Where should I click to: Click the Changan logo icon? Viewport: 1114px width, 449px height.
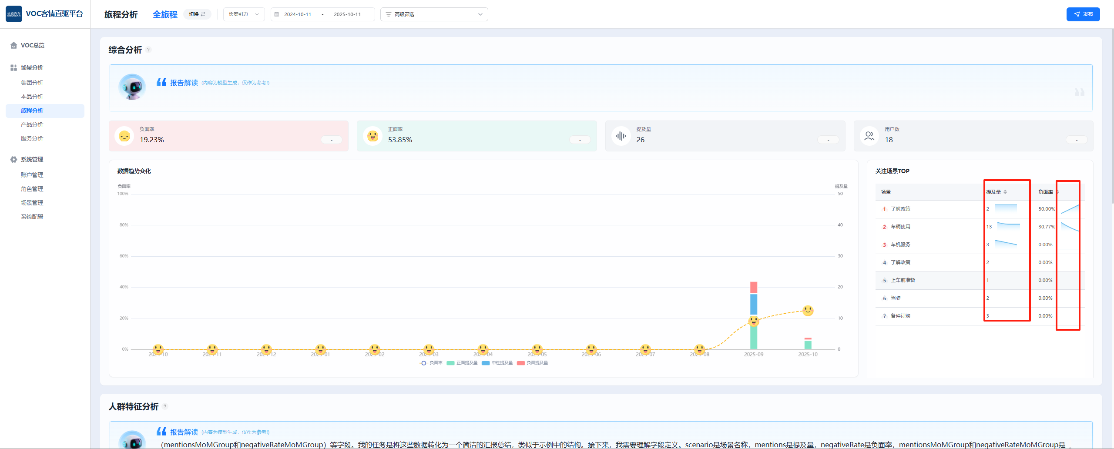(14, 14)
